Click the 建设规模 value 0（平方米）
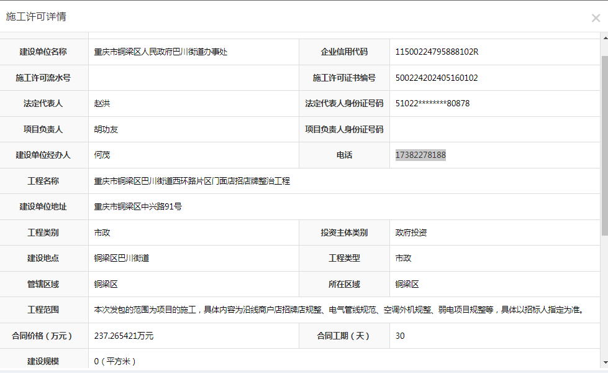The height and width of the screenshot is (373, 608). pyautogui.click(x=115, y=361)
